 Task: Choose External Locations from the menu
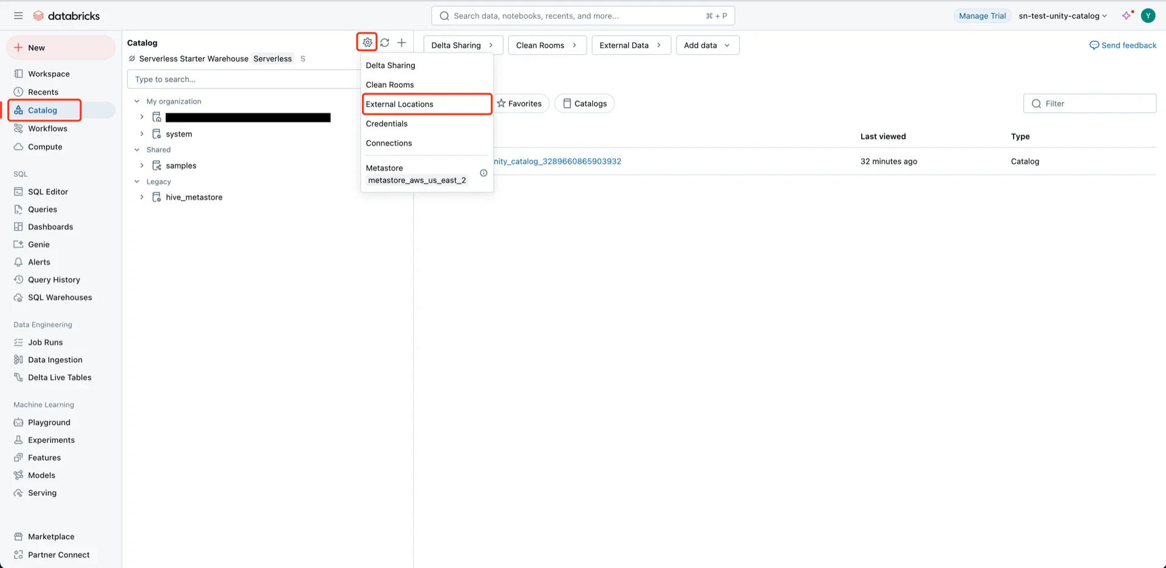tap(427, 104)
